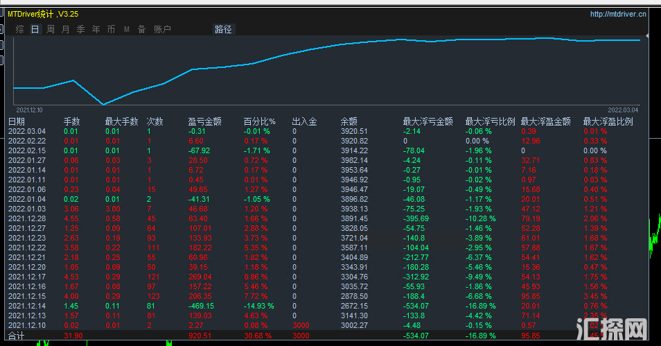Image resolution: width=661 pixels, height=346 pixels.
Task: Switch to the 月 monthly tab
Action: (66, 29)
